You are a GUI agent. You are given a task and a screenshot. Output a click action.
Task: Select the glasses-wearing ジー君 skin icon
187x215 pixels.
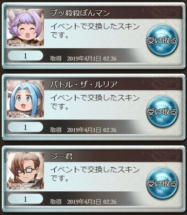(x=25, y=171)
